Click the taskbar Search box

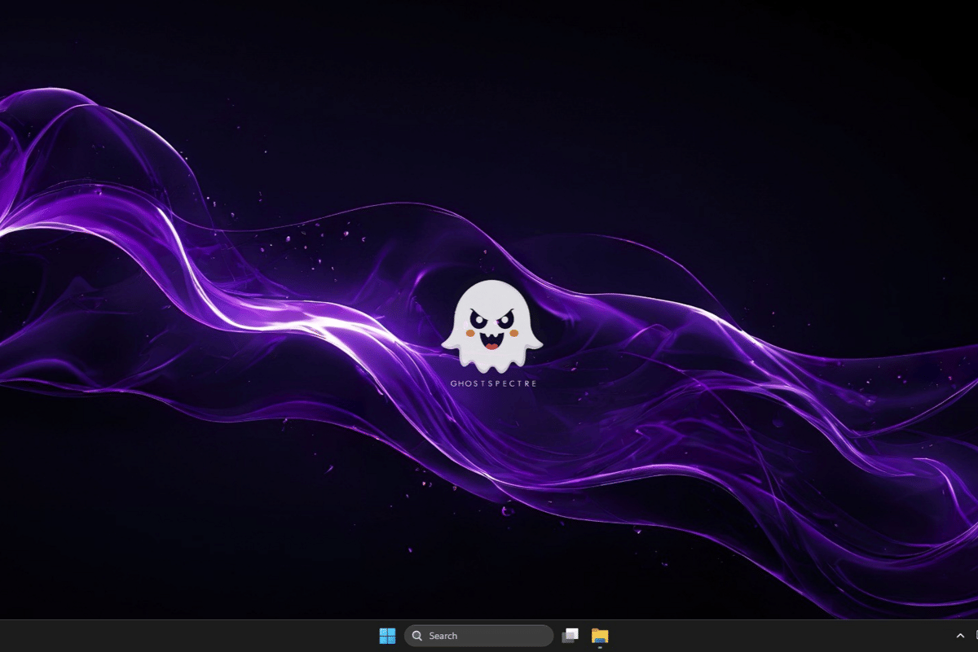click(x=479, y=636)
